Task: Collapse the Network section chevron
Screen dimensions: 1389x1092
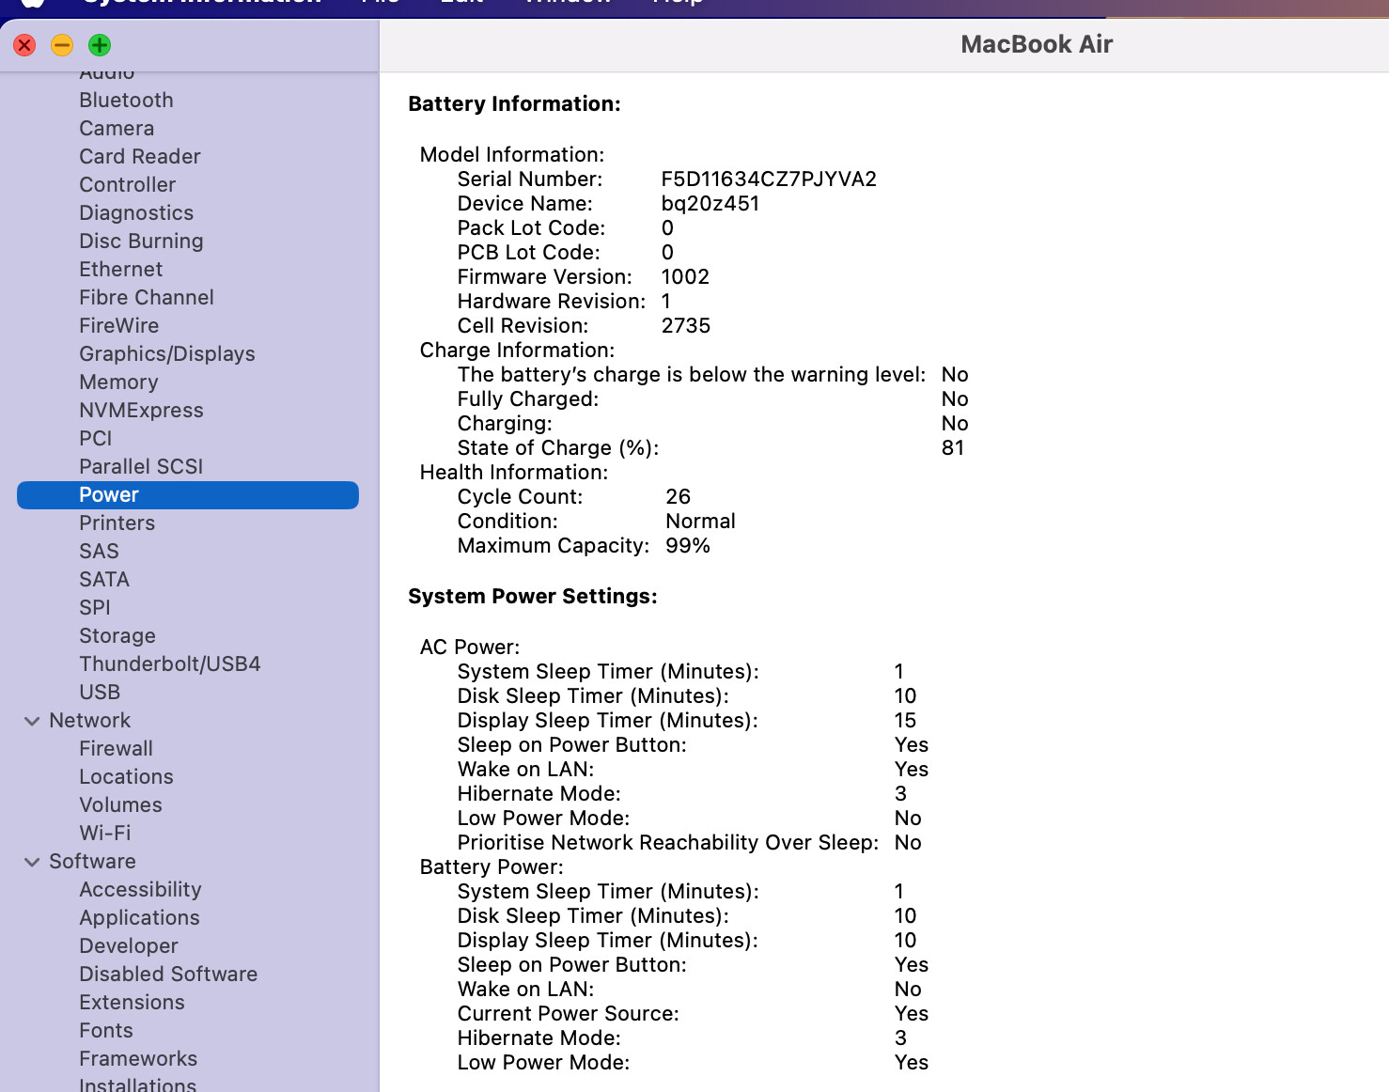Action: 32,721
